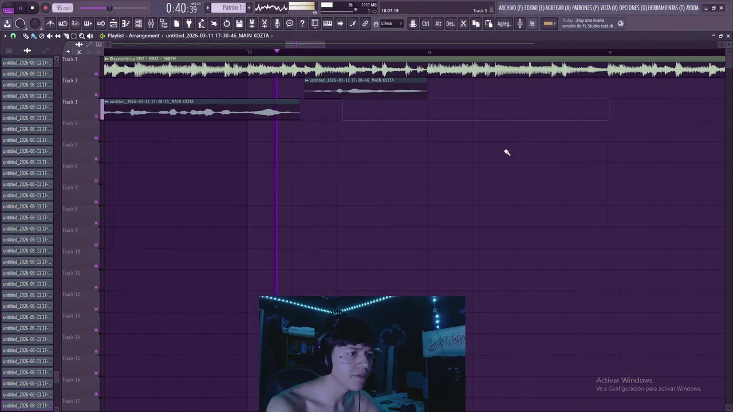Open the Mixer view icon
The image size is (733, 412).
[151, 23]
